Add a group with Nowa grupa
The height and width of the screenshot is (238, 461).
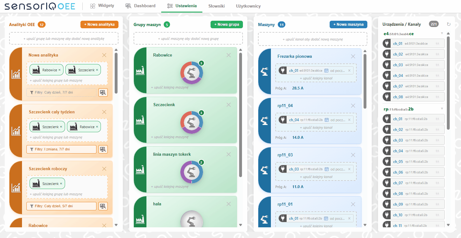point(227,24)
